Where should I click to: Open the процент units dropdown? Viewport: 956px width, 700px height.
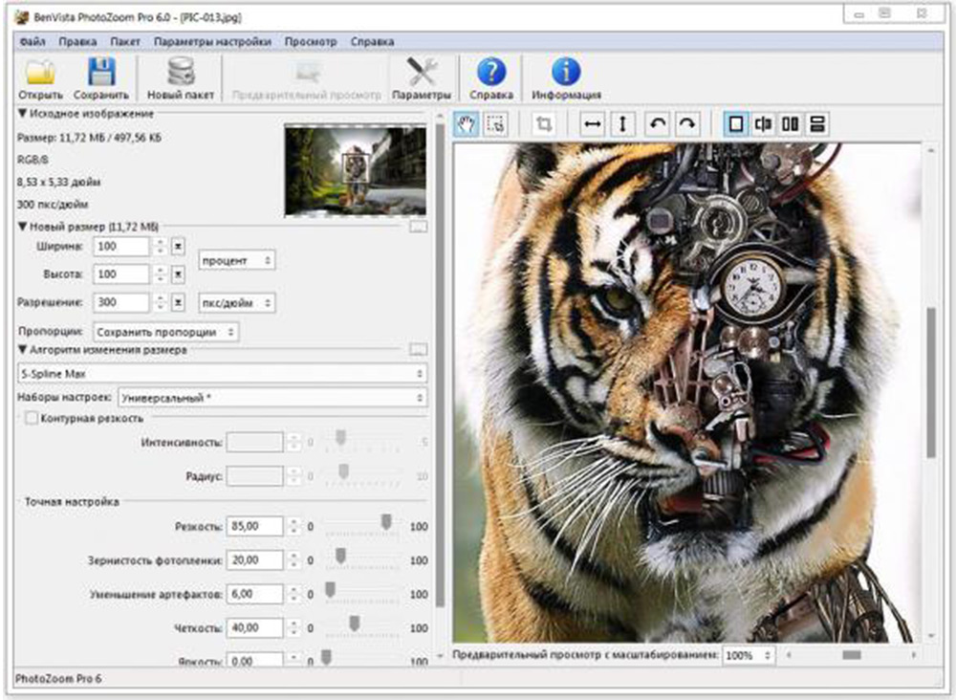pyautogui.click(x=236, y=260)
